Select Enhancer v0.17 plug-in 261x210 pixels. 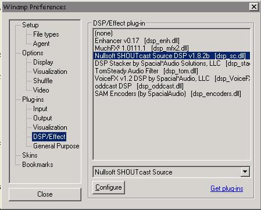171,41
